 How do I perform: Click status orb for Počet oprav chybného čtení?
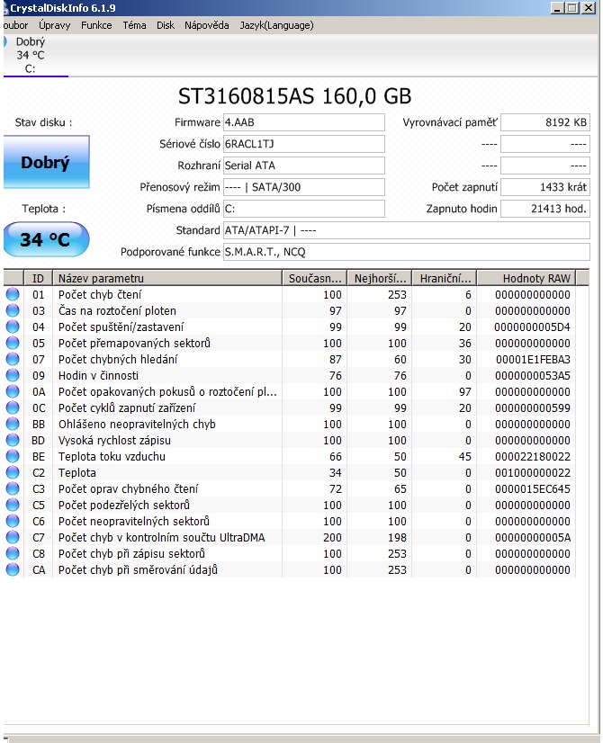click(x=13, y=488)
